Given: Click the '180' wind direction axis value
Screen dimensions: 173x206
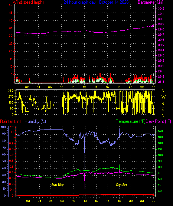Looking at the screenshot, I should [11, 102].
